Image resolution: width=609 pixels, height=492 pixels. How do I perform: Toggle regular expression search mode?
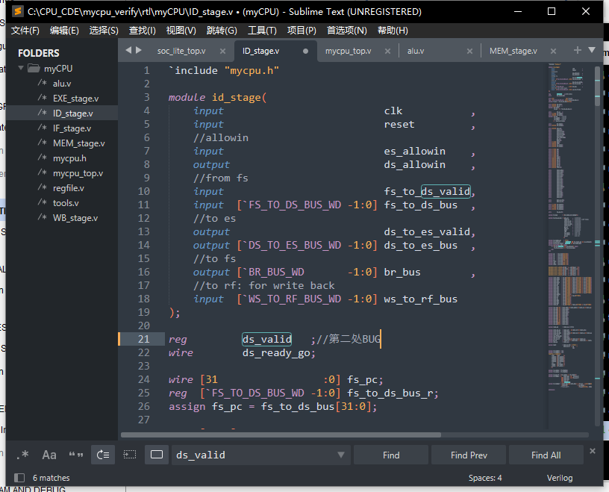click(23, 455)
